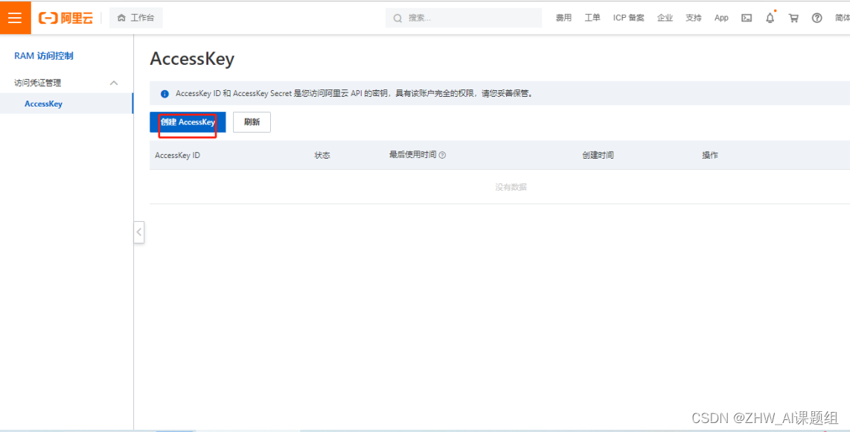Click the 操作 column header
Image resolution: width=850 pixels, height=432 pixels.
pyautogui.click(x=710, y=155)
